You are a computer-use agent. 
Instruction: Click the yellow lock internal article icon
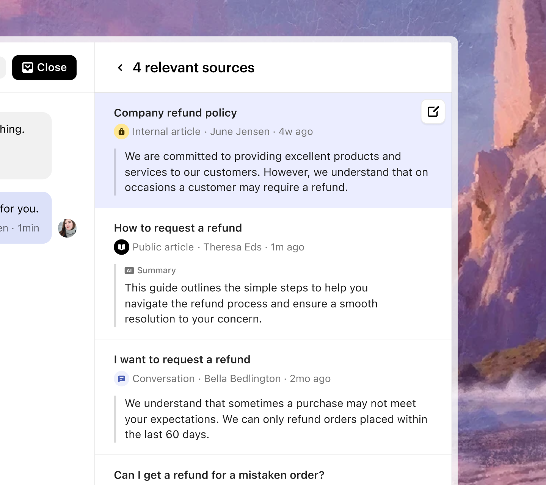click(x=121, y=132)
